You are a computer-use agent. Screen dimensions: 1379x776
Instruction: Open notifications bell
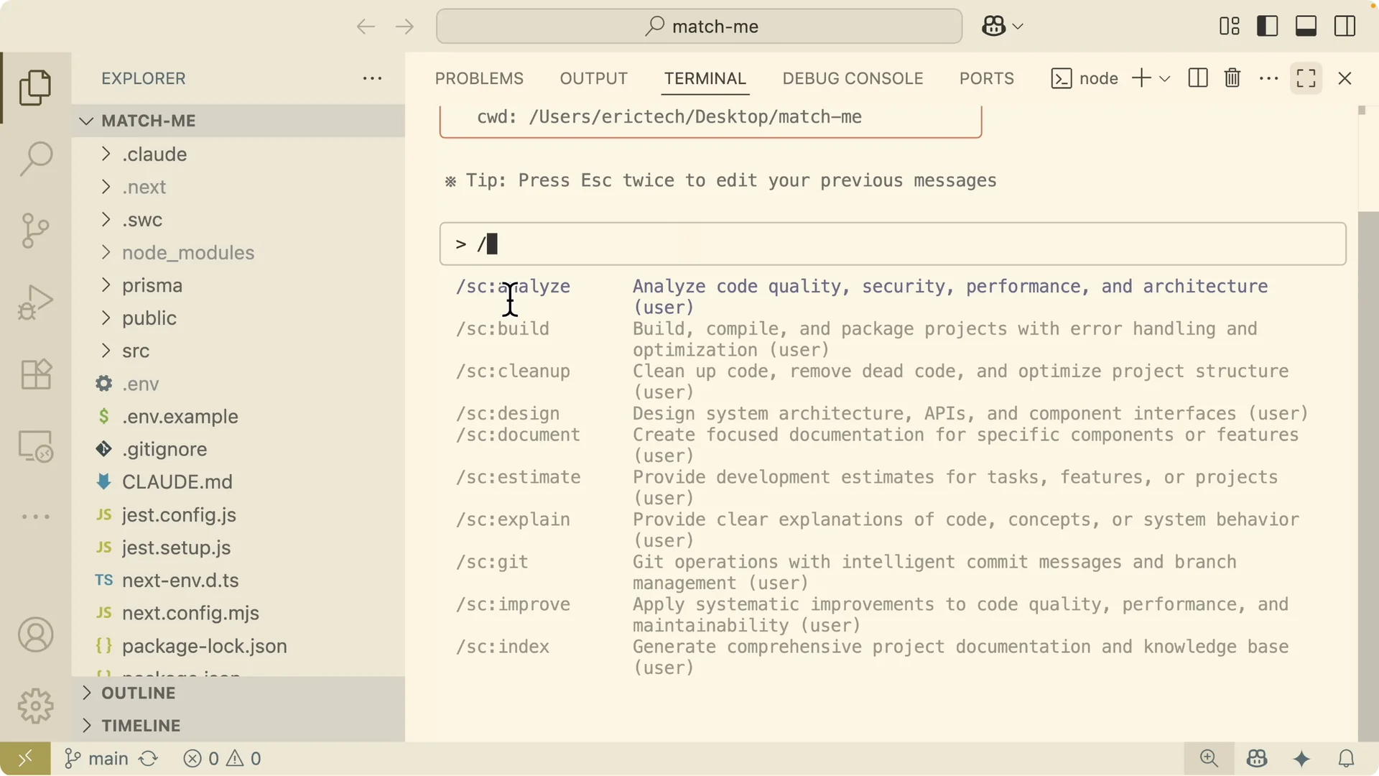1347,759
